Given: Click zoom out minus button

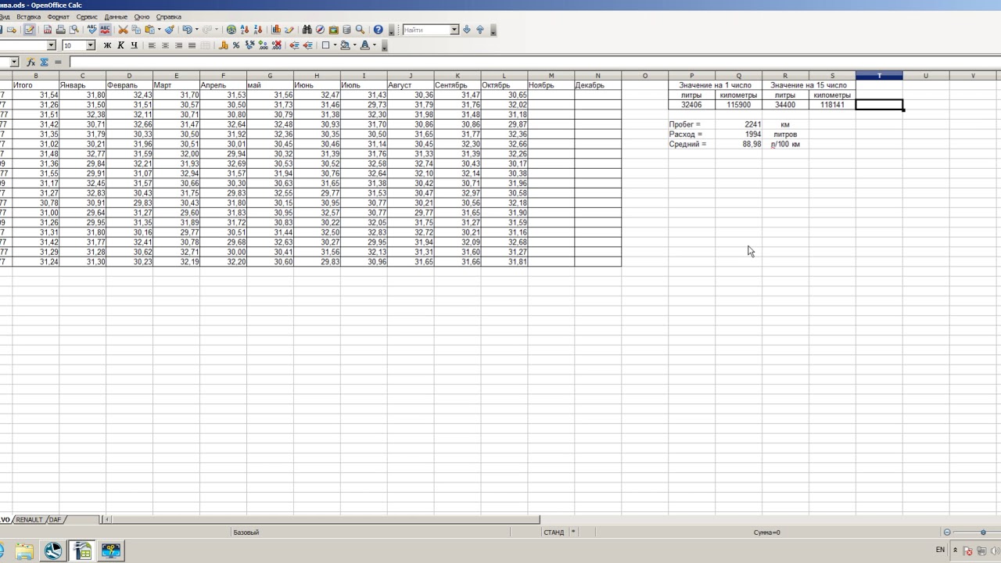Looking at the screenshot, I should pos(947,533).
